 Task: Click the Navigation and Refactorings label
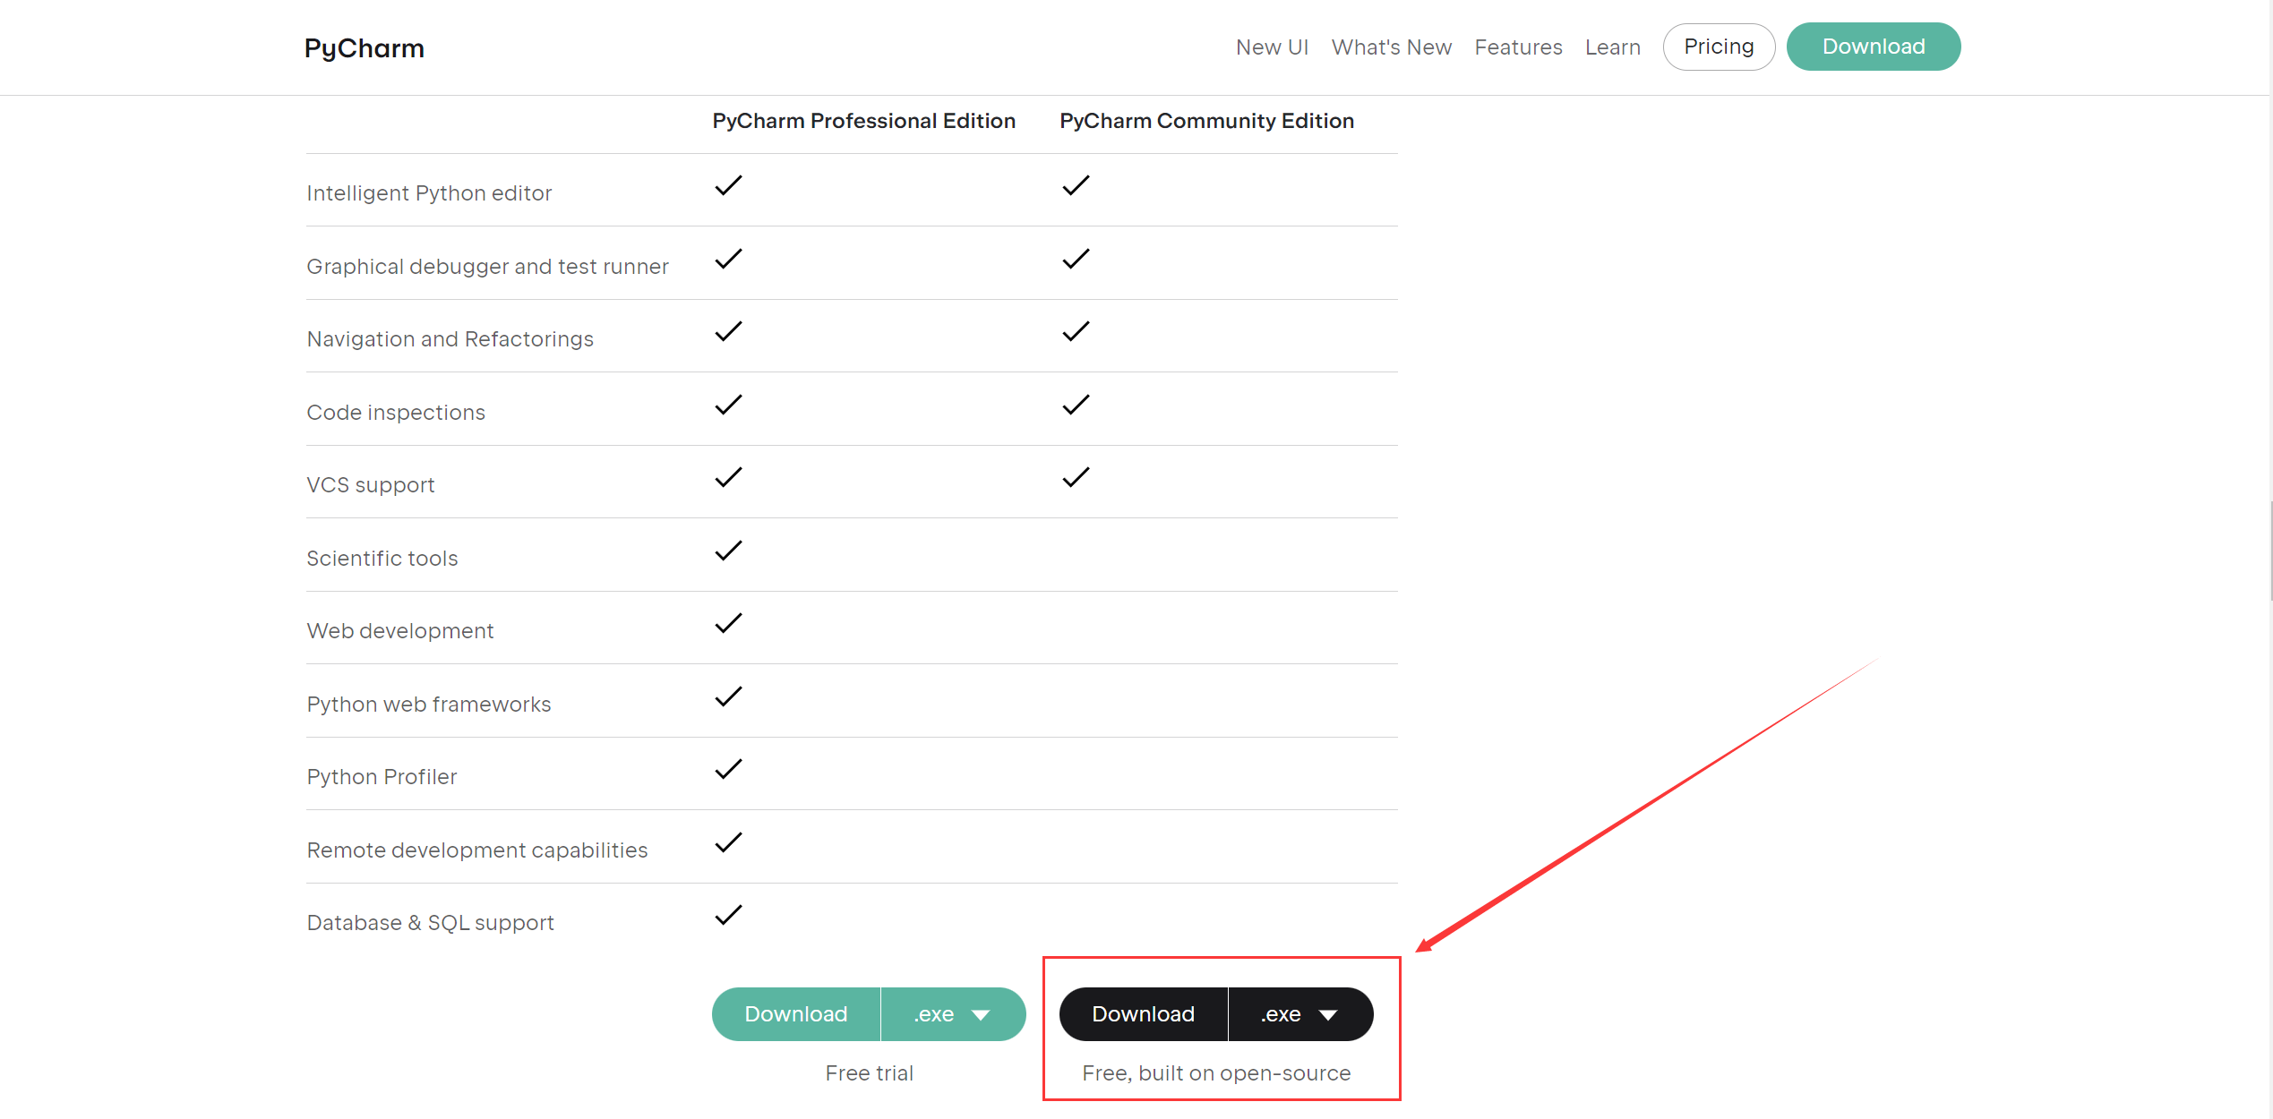[x=450, y=339]
